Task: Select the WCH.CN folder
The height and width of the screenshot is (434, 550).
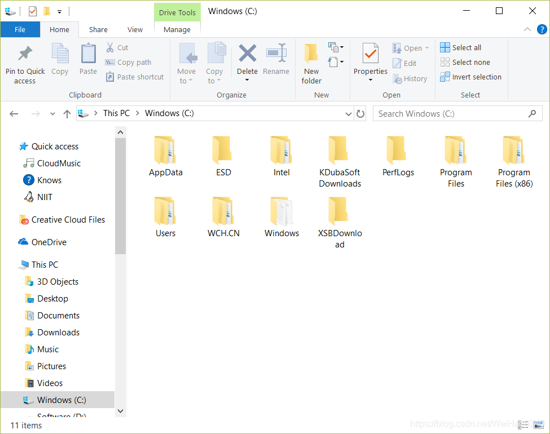Action: [x=223, y=217]
